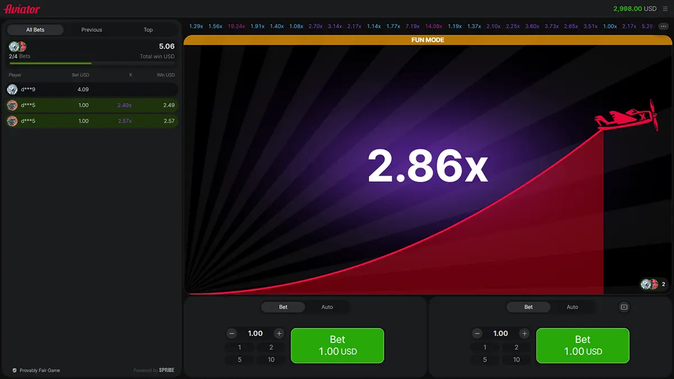
Task: Choose quick amount 1 in first panel
Action: pos(240,348)
